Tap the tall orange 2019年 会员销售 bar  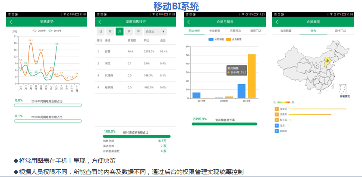[252, 76]
